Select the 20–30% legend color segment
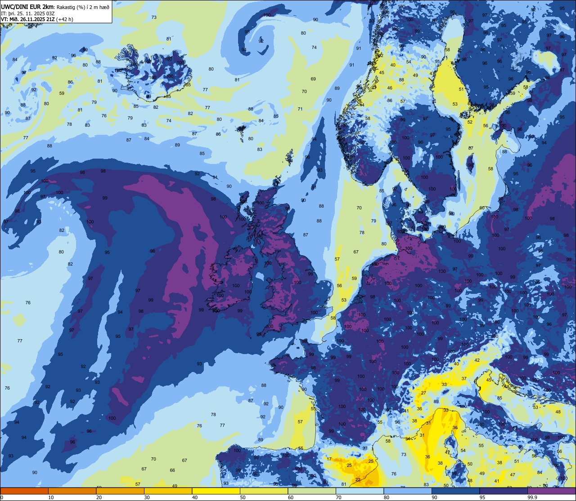576x501 pixels. coord(120,491)
